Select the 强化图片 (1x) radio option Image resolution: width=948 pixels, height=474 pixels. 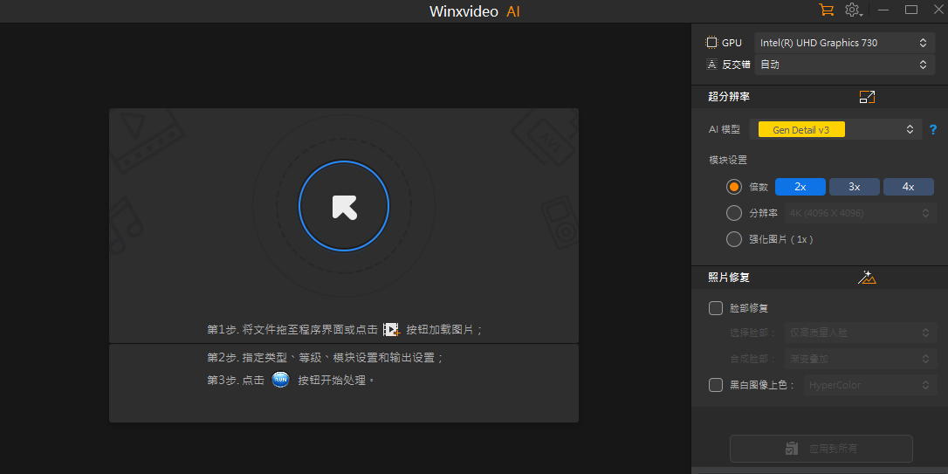[734, 239]
